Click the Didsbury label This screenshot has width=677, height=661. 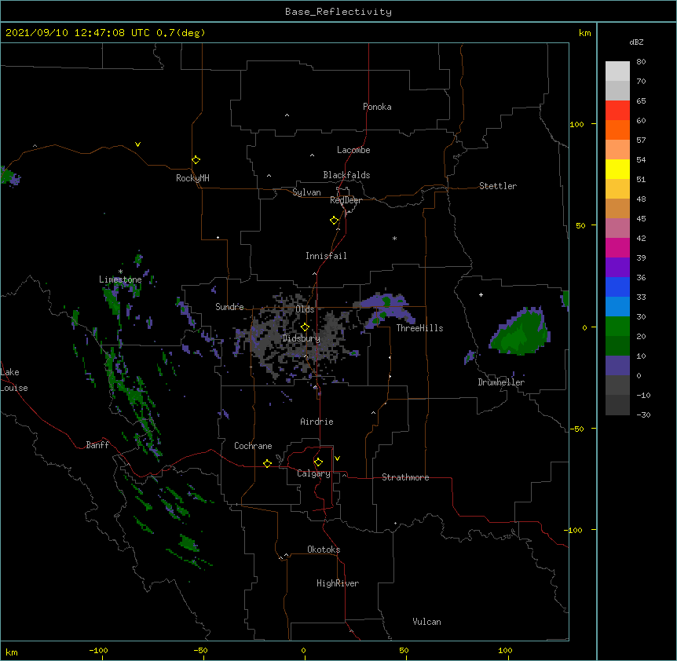click(302, 338)
